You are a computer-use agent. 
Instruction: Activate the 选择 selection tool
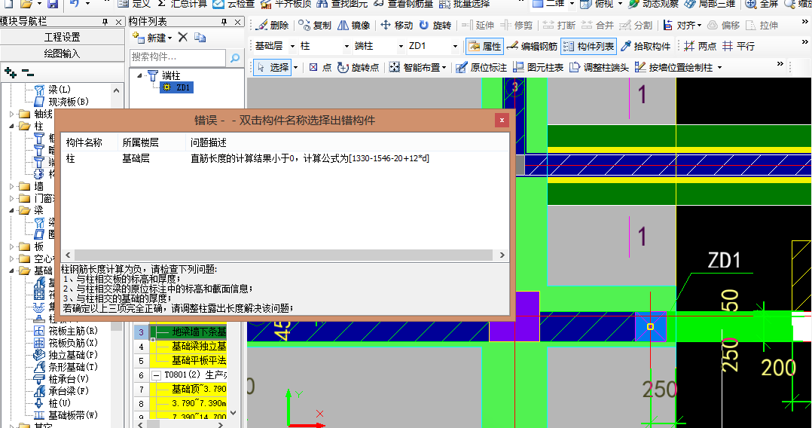tap(273, 67)
